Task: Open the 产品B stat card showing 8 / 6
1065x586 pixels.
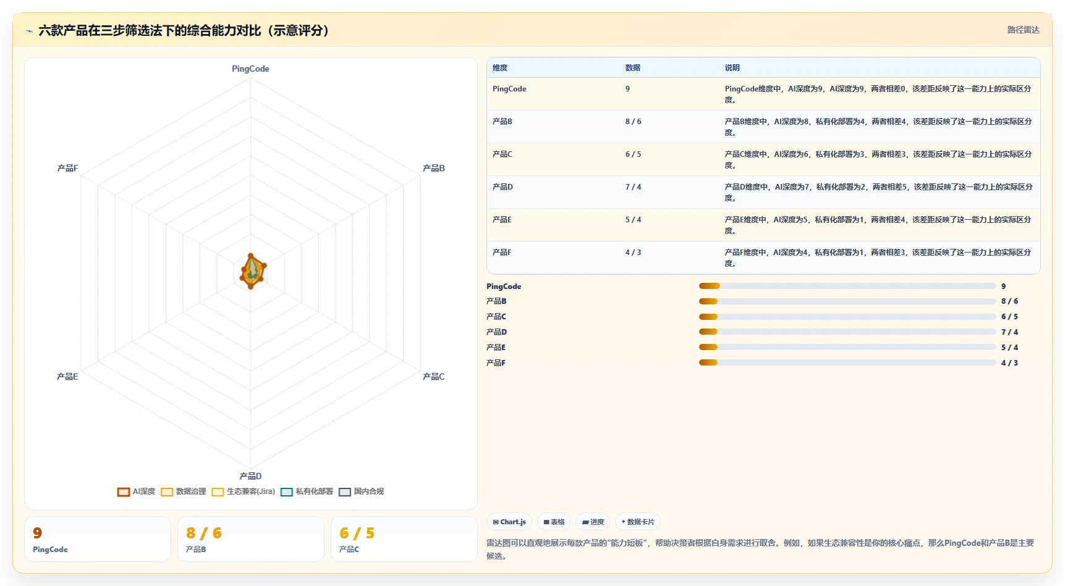Action: (x=251, y=539)
